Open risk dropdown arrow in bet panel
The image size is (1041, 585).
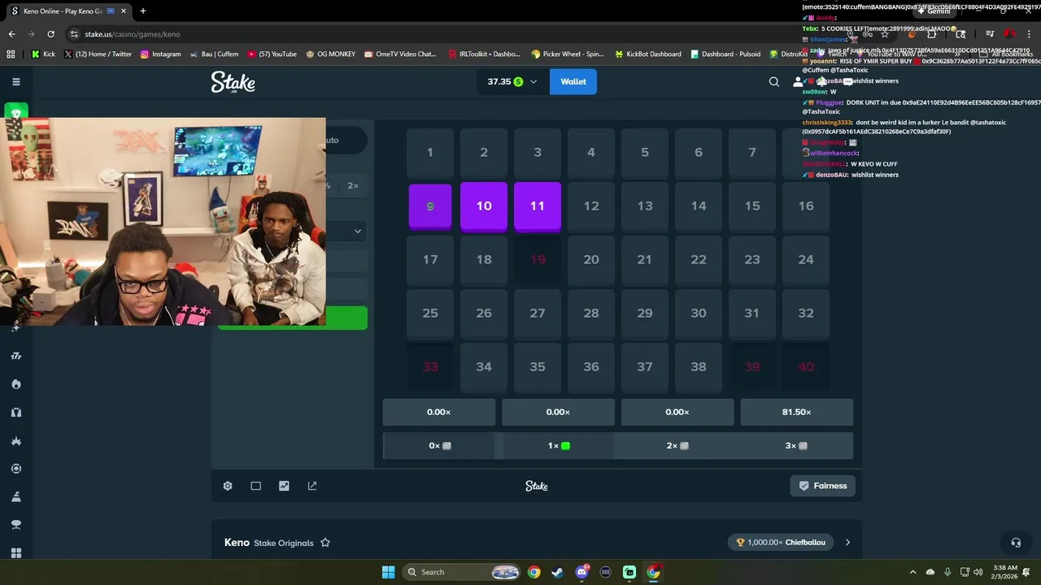click(x=357, y=232)
